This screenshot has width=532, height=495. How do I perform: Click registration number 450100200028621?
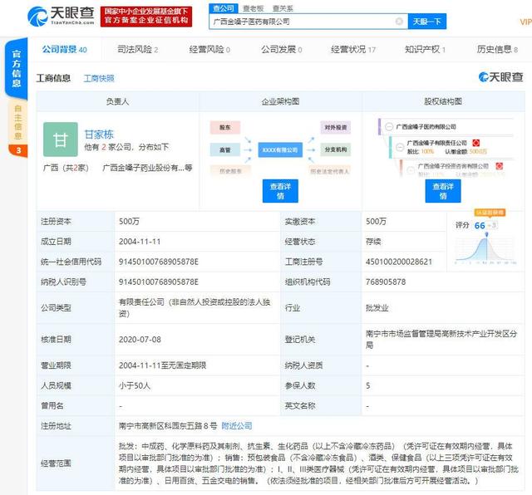[x=399, y=262]
